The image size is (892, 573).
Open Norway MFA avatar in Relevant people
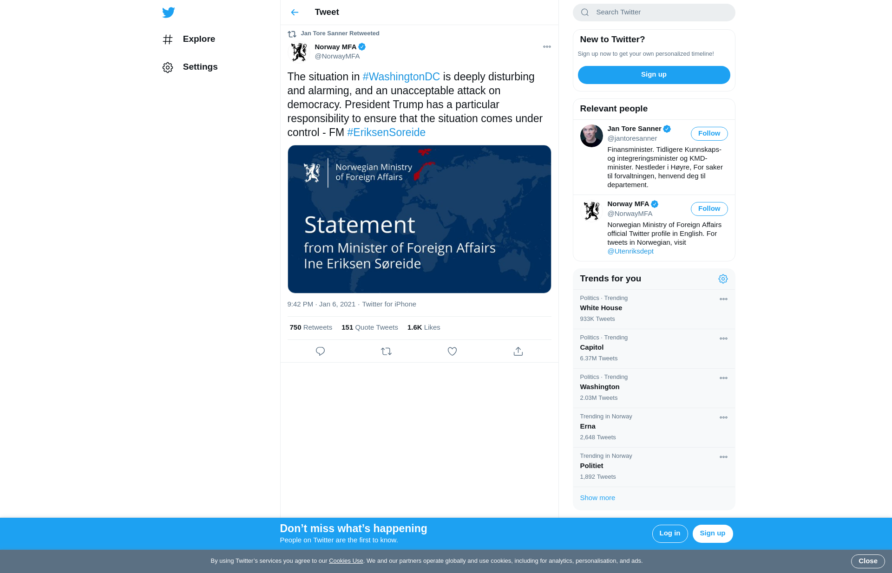[591, 211]
